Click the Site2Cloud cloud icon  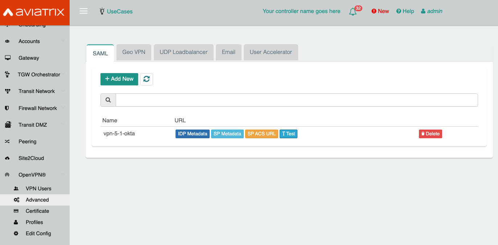click(7, 158)
